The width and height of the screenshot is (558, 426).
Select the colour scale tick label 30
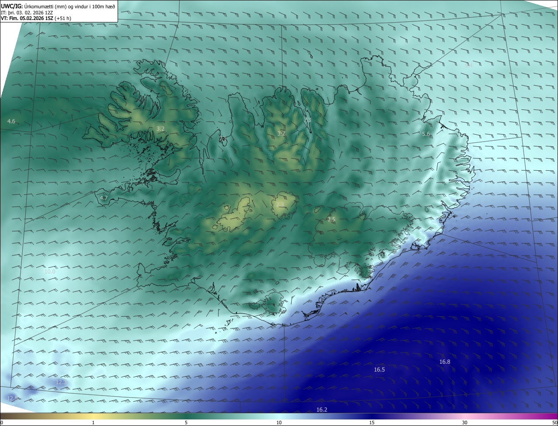point(465,423)
